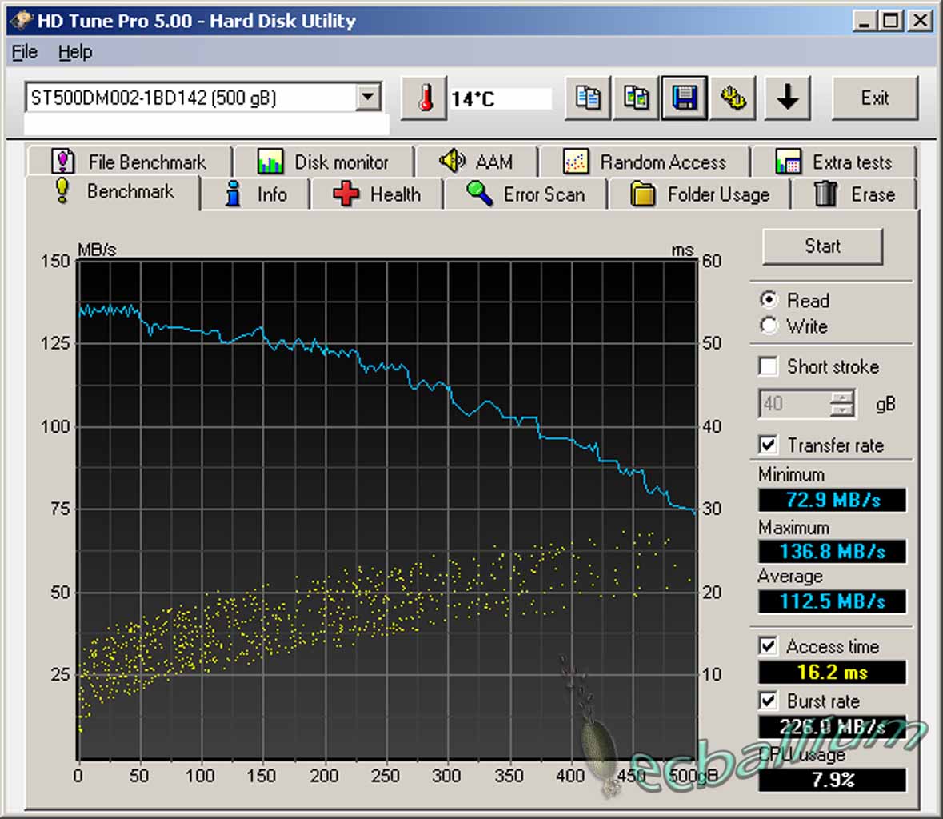Save screenshot with floppy disk icon

(x=685, y=98)
